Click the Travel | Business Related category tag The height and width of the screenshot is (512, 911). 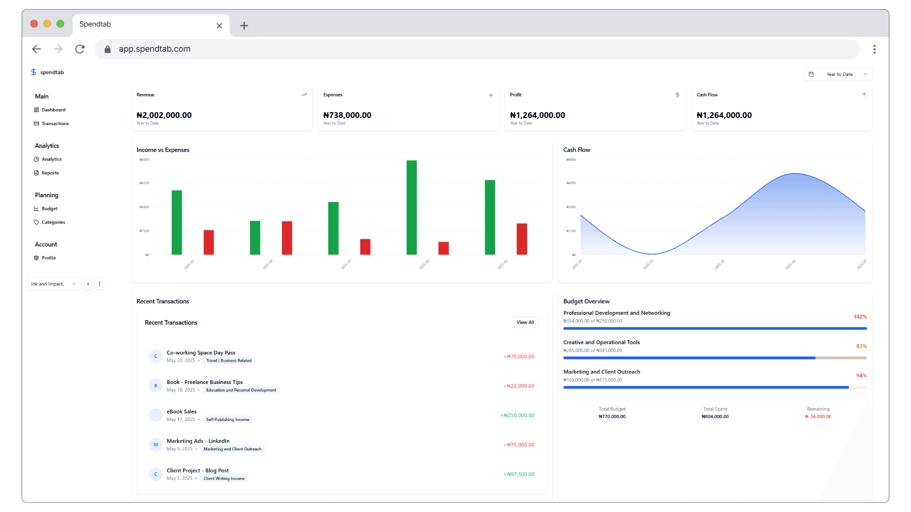[x=229, y=361]
